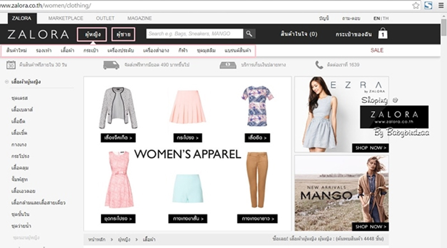447x248 pixels.
Task: Collapse the เสื้อผ้าผู้หญิง sidebar category
Action: click(7, 82)
